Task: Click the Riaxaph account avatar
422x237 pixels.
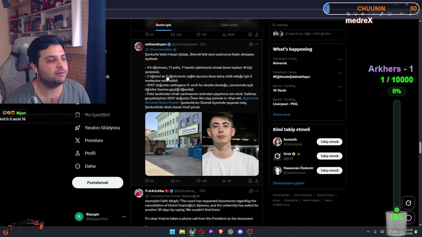Action: click(79, 217)
